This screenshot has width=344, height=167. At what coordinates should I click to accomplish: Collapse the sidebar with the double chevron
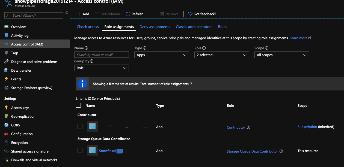click(67, 13)
